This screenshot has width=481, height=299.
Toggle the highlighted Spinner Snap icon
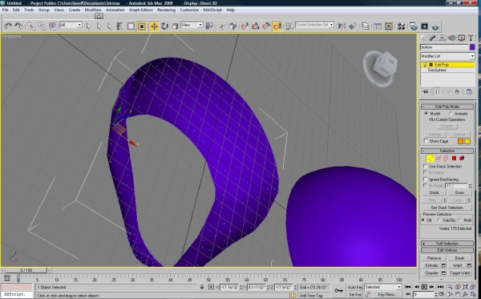coord(277,26)
